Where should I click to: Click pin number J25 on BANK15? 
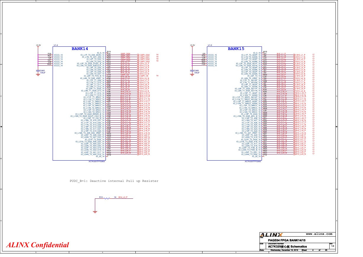203,54
